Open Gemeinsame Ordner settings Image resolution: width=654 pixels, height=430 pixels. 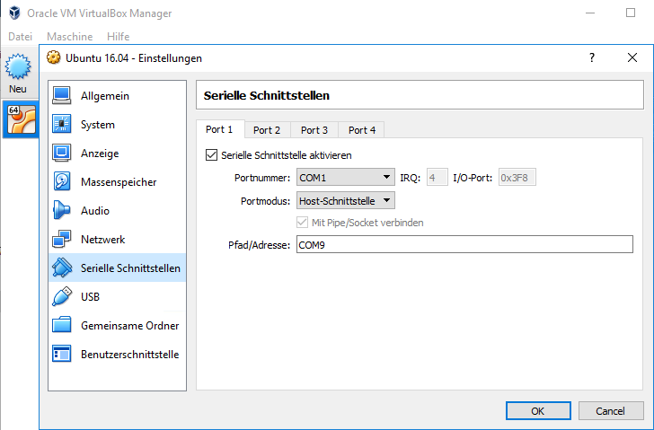coord(117,325)
